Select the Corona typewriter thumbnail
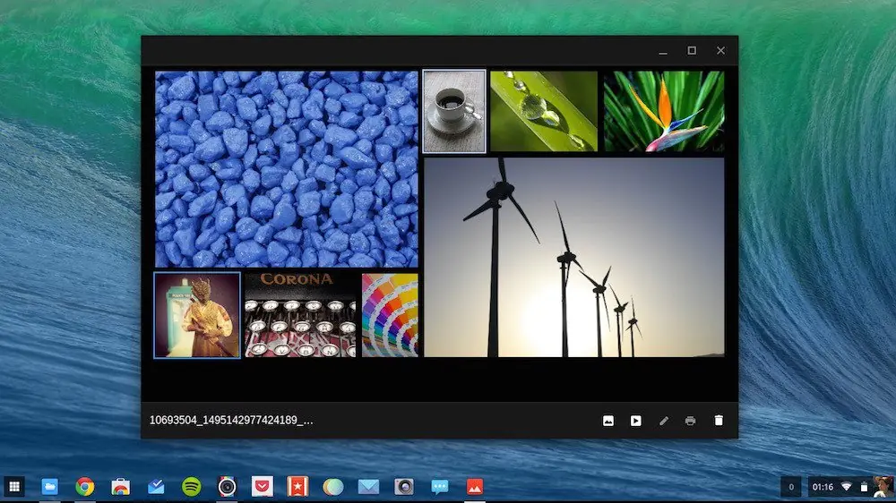This screenshot has width=896, height=503. [300, 315]
